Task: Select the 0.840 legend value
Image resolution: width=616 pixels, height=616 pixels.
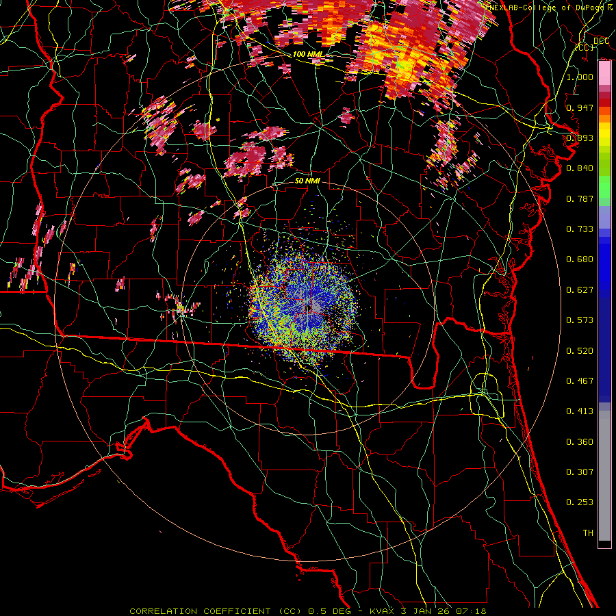Action: 580,168
